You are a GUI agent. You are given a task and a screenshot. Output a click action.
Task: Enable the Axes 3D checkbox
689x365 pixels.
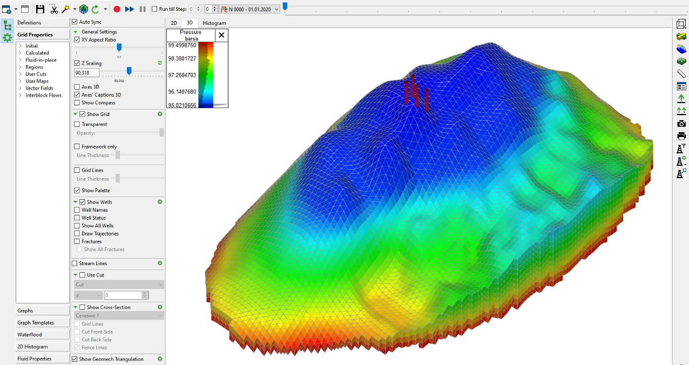(77, 87)
